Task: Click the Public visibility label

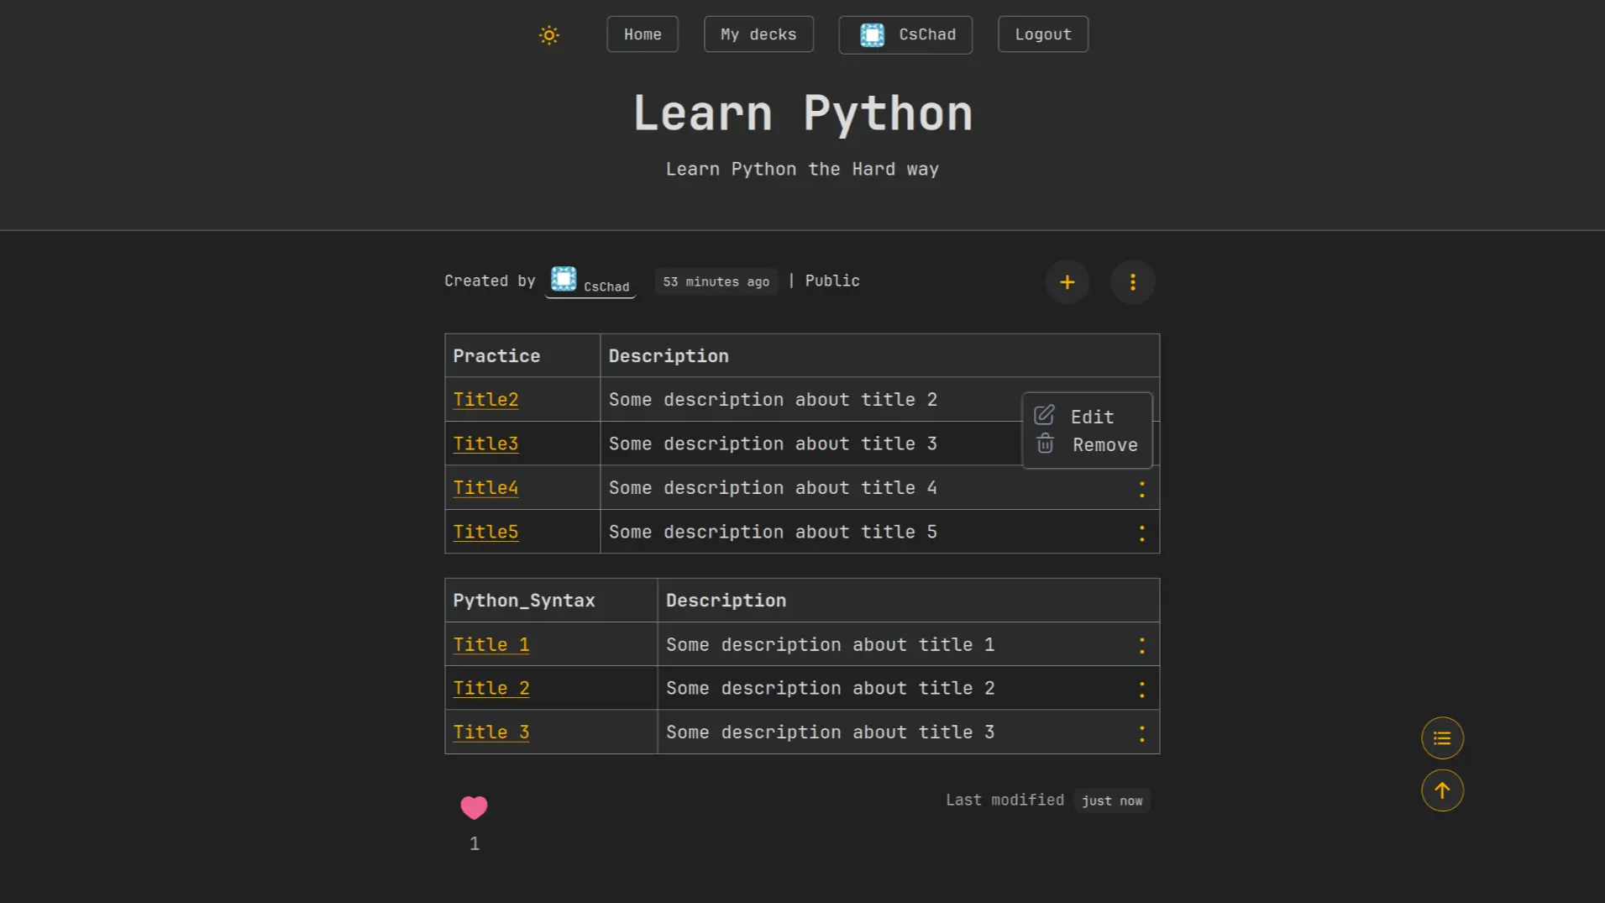Action: (832, 281)
